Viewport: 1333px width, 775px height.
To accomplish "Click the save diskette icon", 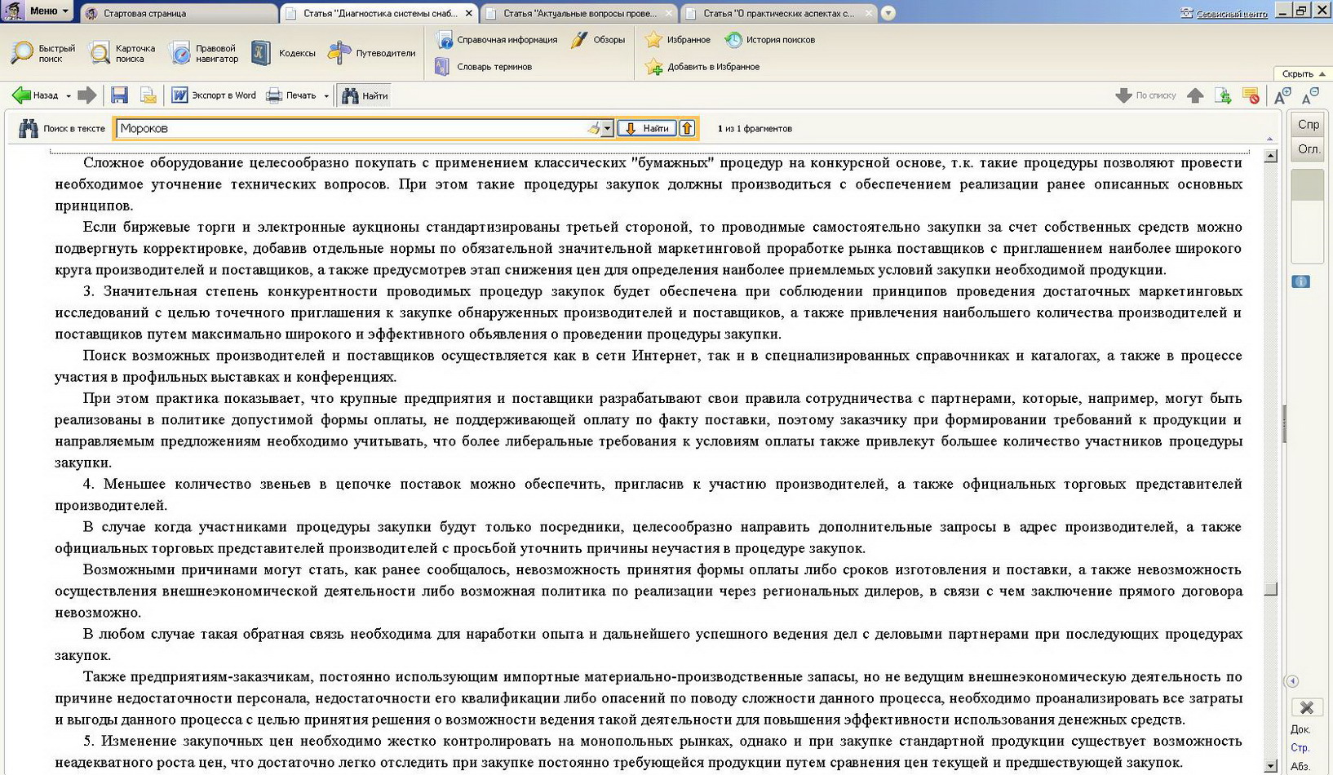I will [119, 95].
